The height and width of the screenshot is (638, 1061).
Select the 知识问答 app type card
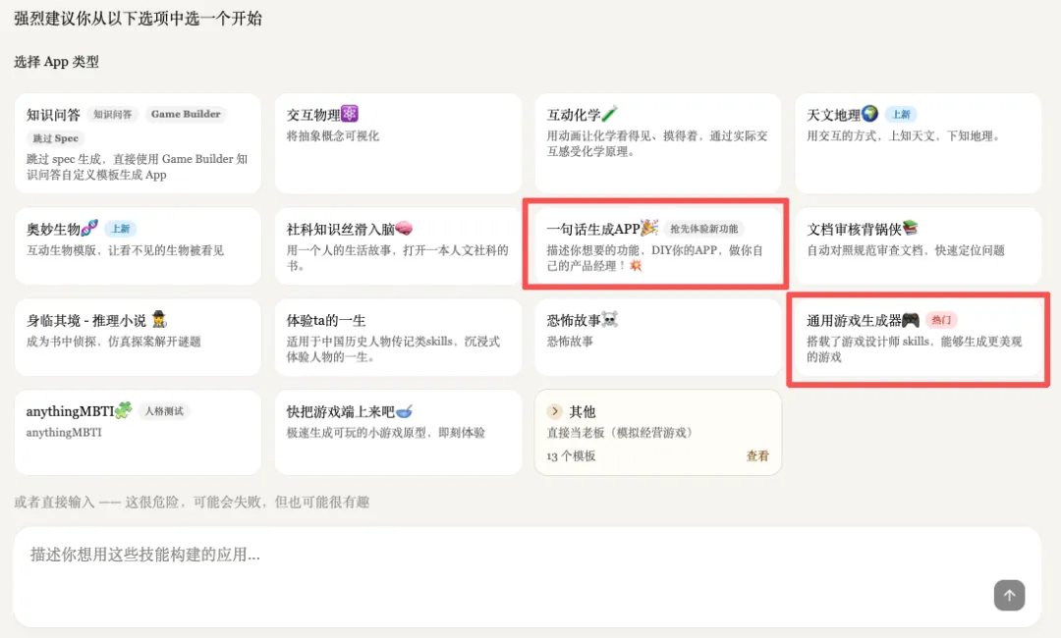tap(138, 144)
